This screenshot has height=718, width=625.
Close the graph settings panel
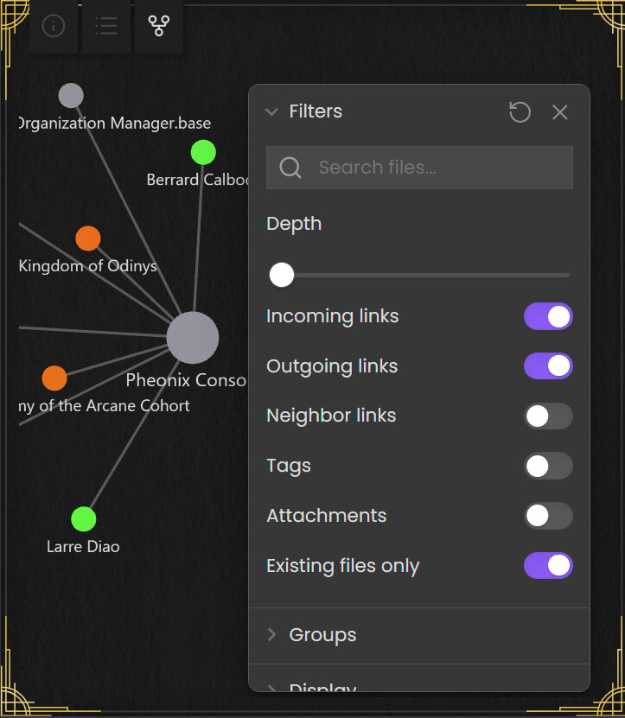coord(560,112)
